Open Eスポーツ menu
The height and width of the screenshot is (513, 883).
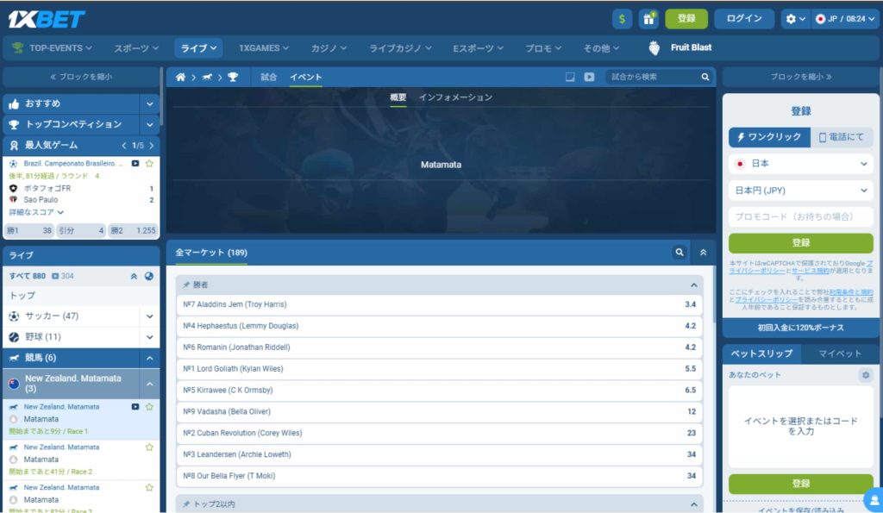point(478,48)
